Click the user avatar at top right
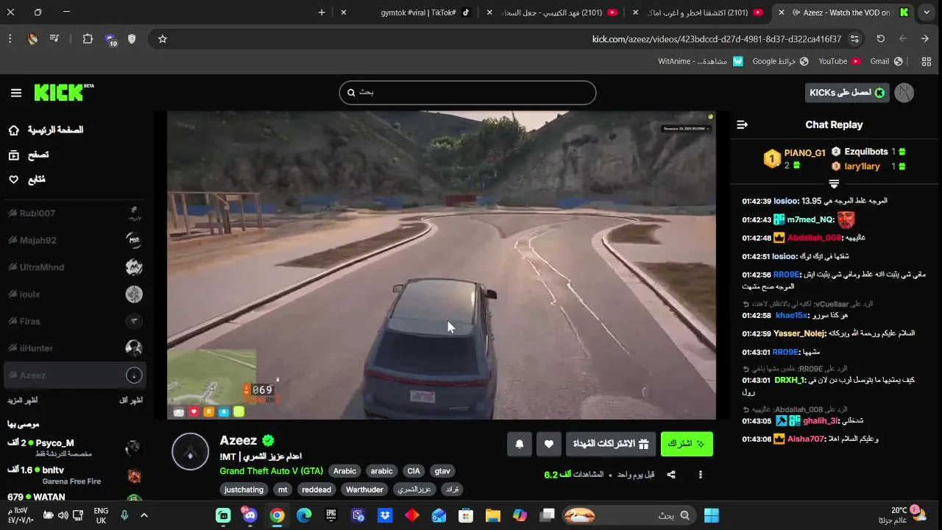This screenshot has width=942, height=530. [904, 93]
